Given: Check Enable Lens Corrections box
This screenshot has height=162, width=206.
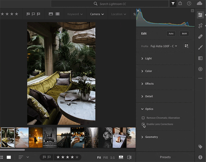Looking at the screenshot, I should click(x=143, y=124).
